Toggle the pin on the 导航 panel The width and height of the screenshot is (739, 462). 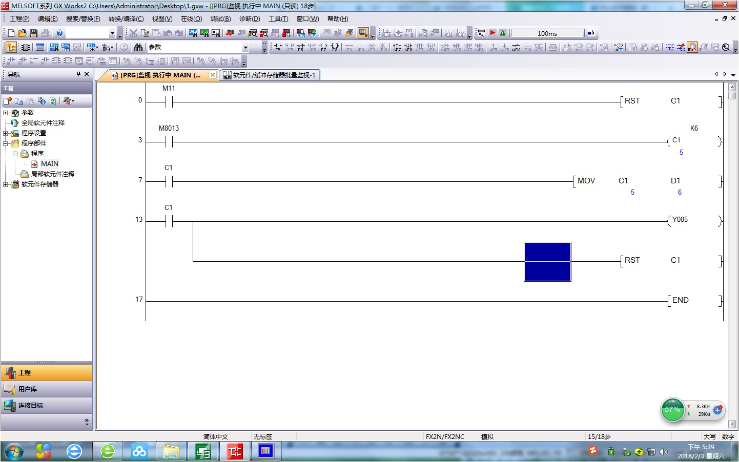78,74
